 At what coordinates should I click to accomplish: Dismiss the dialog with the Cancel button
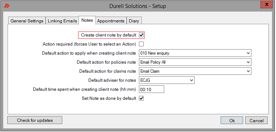click(x=256, y=120)
